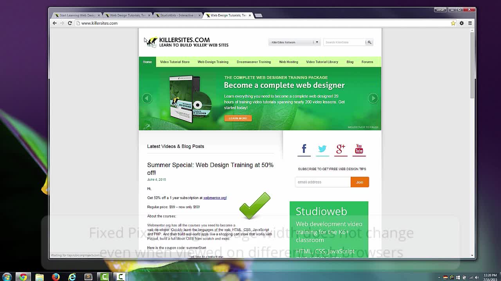Open the Chrome extension gear icon
501x281 pixels.
461,23
